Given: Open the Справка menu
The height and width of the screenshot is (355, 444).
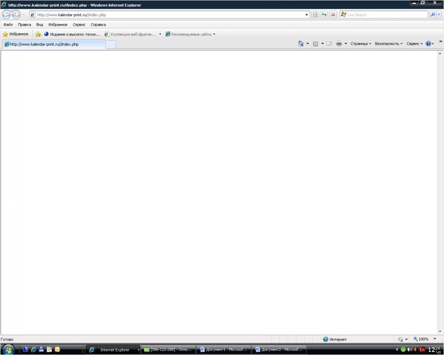Looking at the screenshot, I should click(98, 24).
